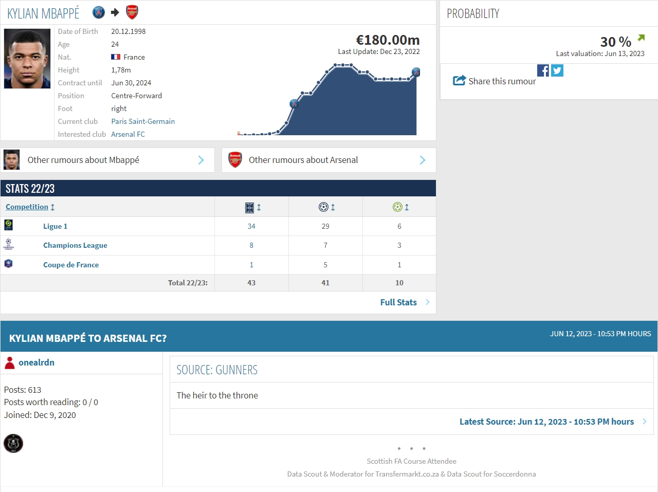Open Ligue 1 appearances value 34
658x492 pixels.
click(251, 226)
